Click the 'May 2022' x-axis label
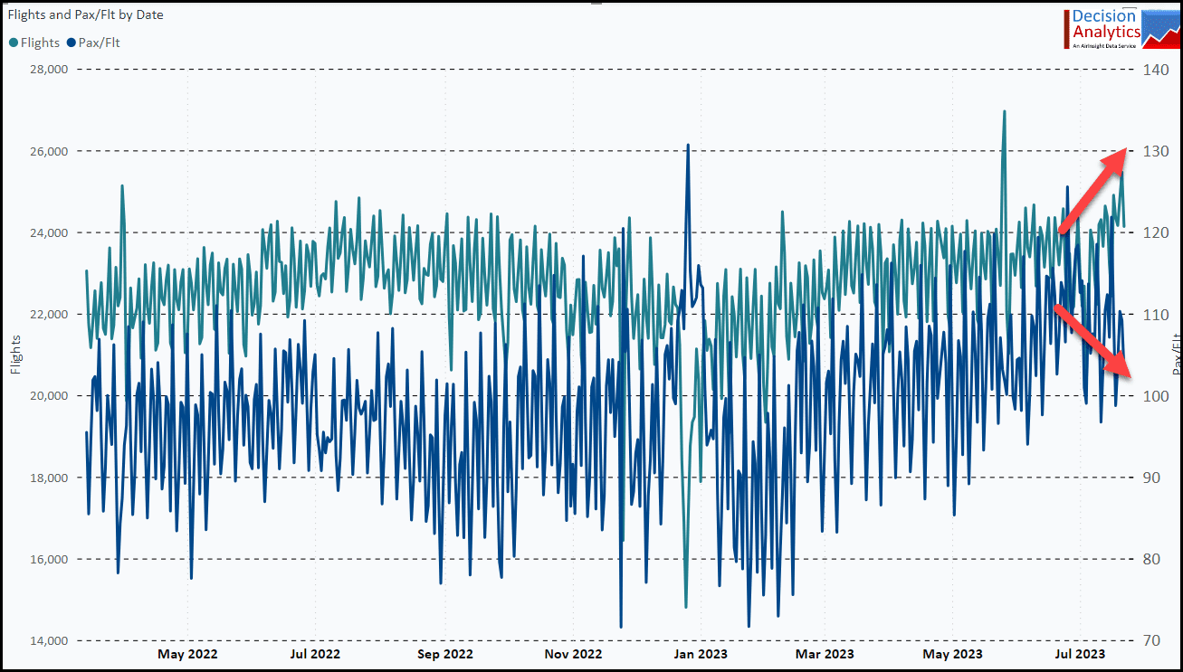The width and height of the screenshot is (1183, 672). (x=187, y=654)
